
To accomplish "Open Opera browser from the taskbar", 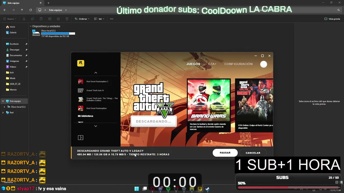I will click(153, 189).
